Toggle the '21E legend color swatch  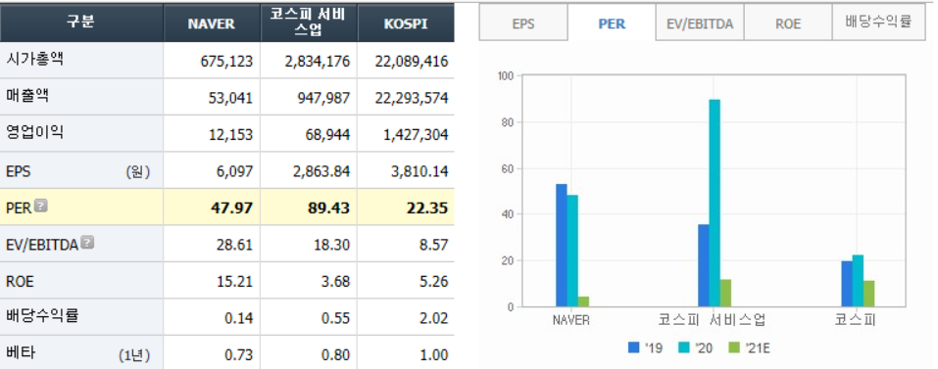click(x=734, y=347)
